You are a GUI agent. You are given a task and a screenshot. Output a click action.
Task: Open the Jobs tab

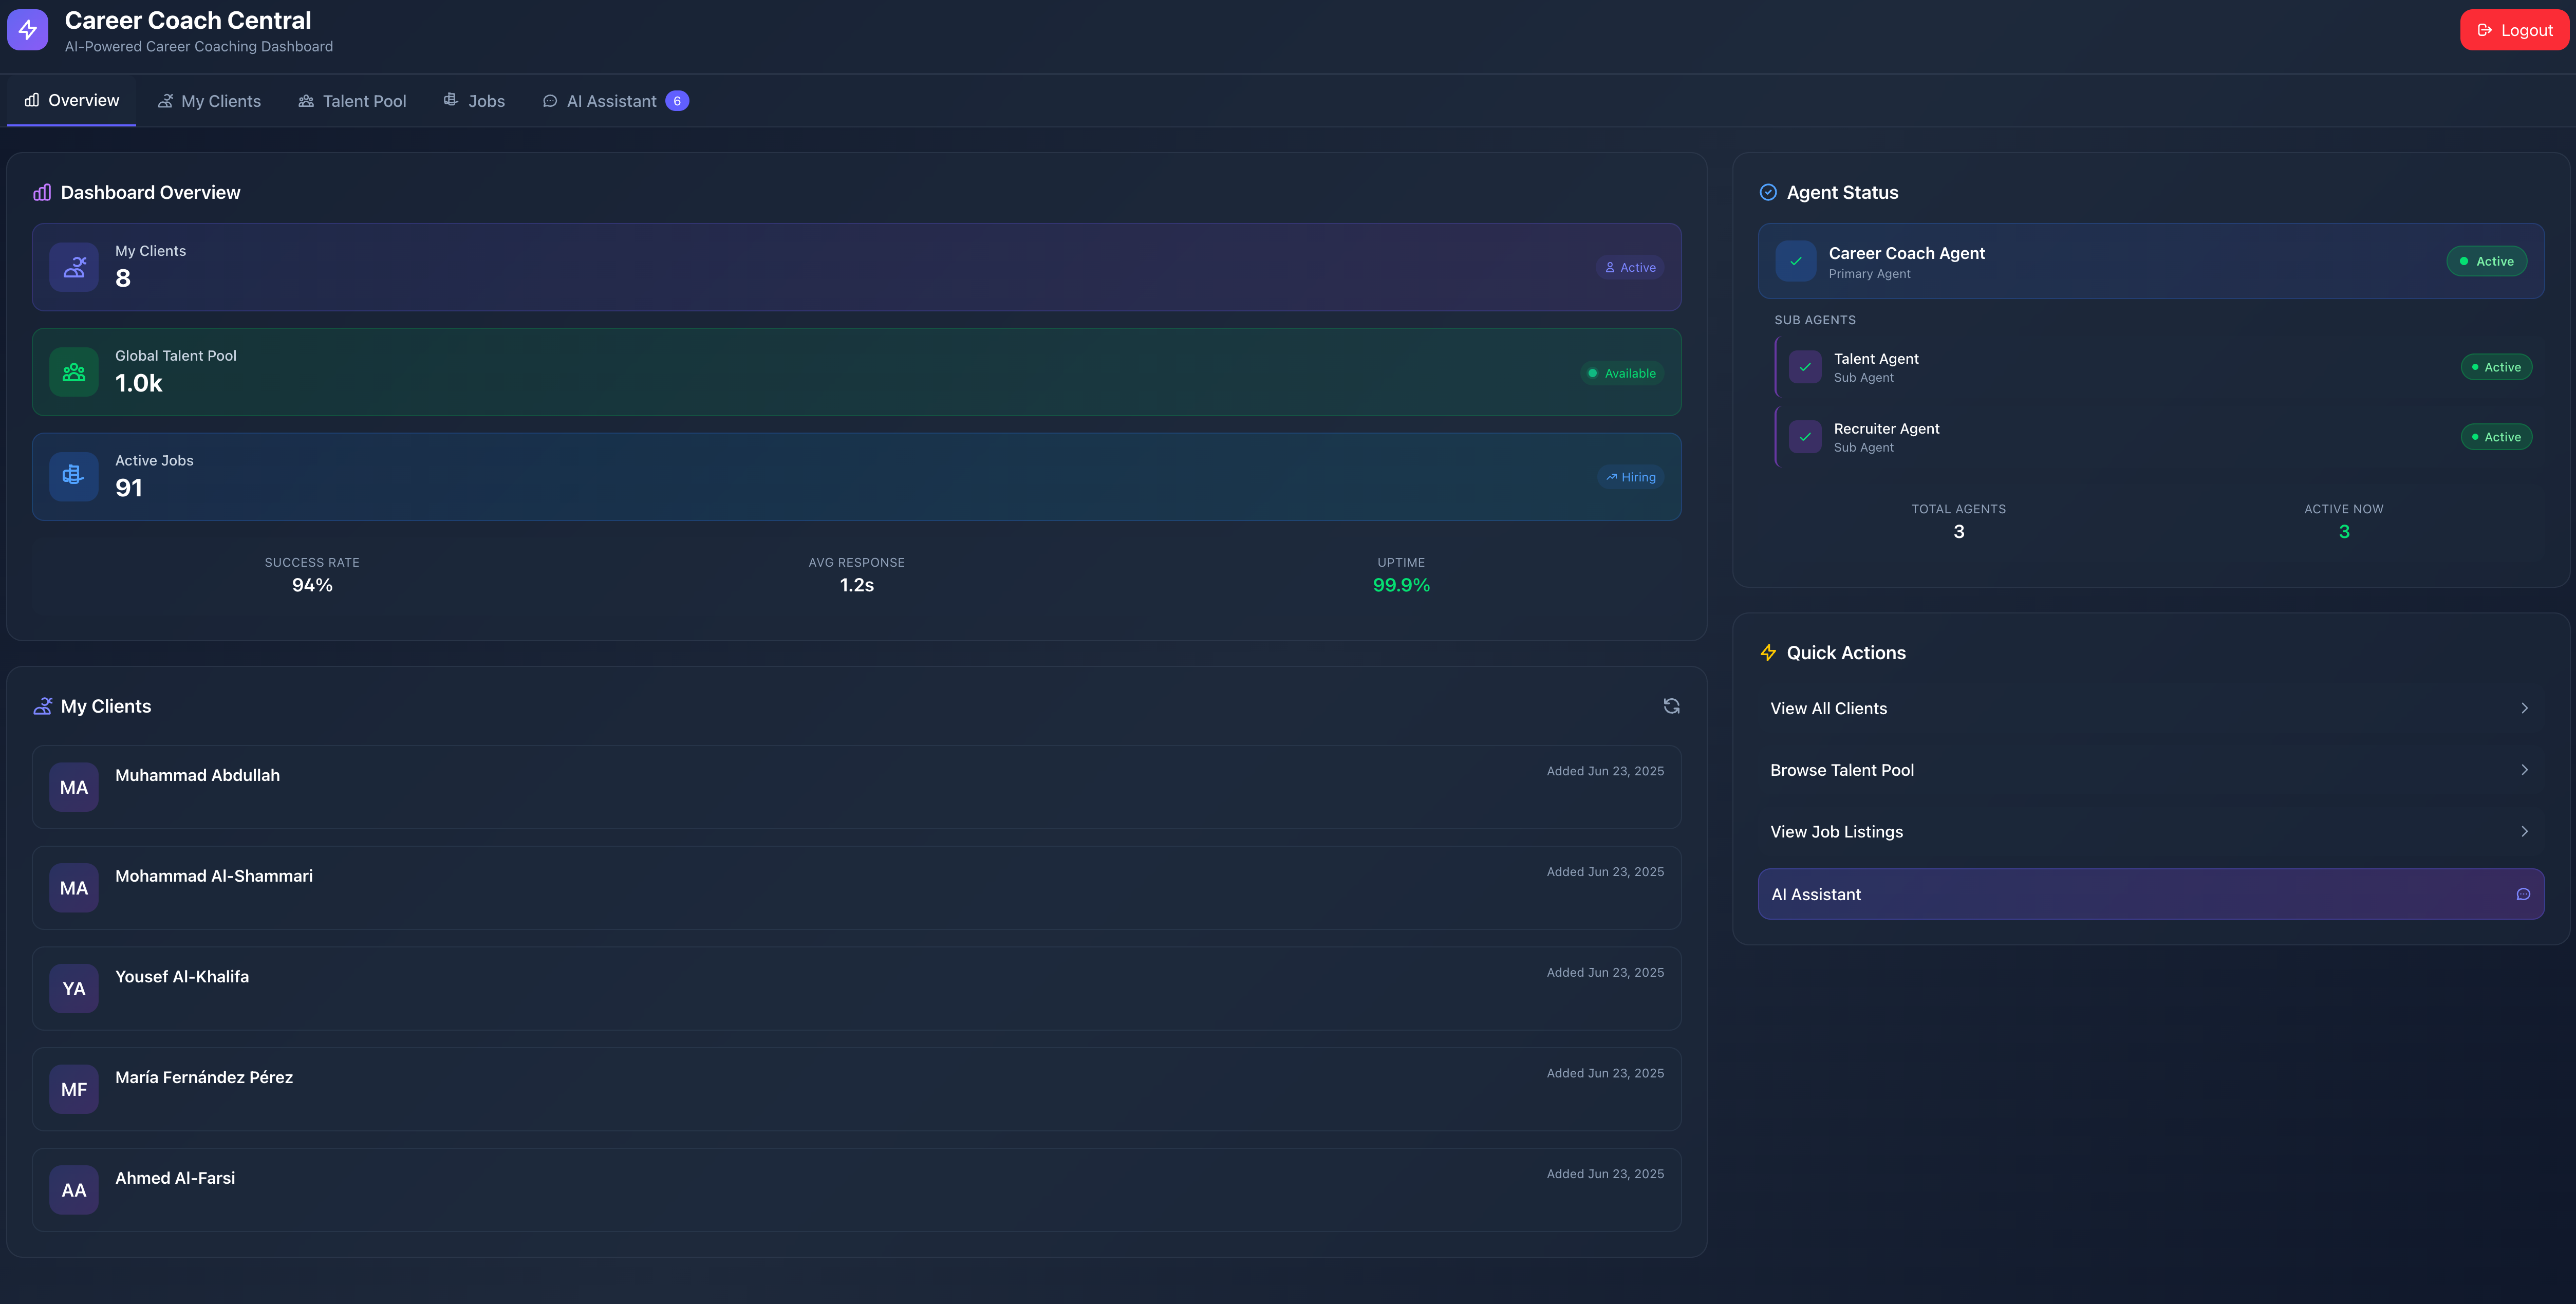474,101
